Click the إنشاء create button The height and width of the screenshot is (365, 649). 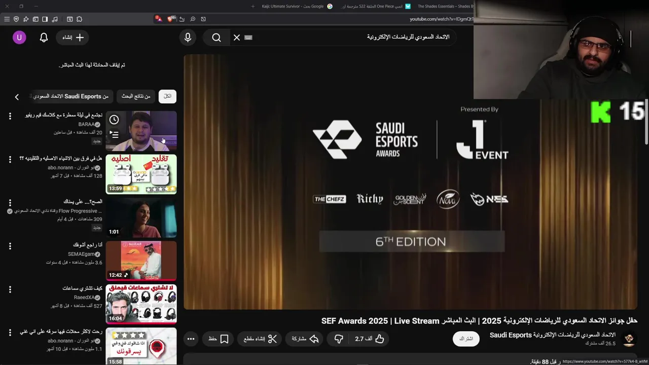(73, 38)
